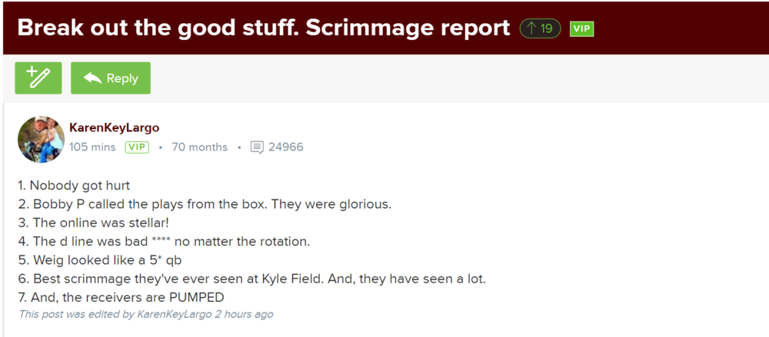
Task: Open the KarenKeyLargo username profile link
Action: [x=114, y=127]
